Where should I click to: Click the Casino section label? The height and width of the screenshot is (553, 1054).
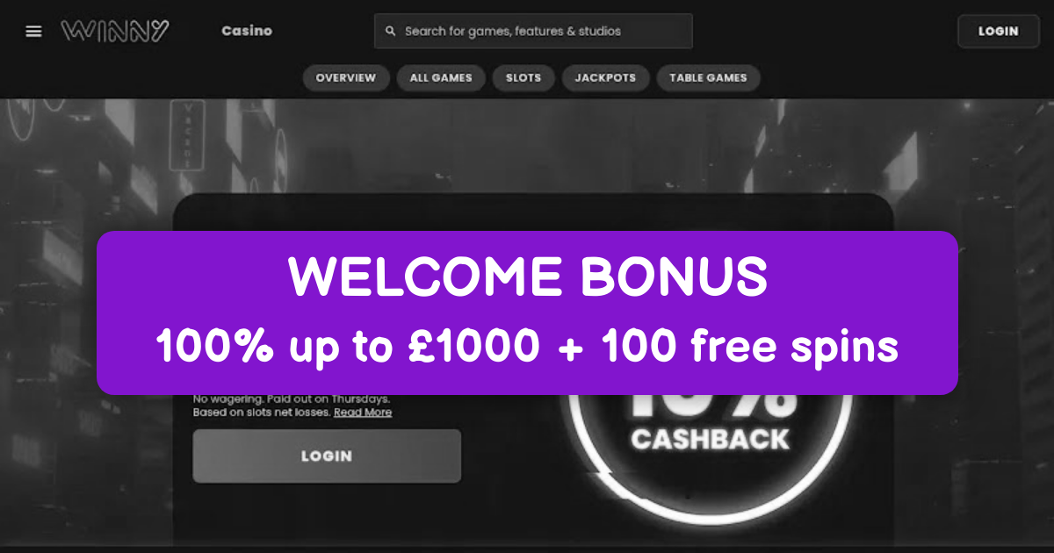coord(247,31)
